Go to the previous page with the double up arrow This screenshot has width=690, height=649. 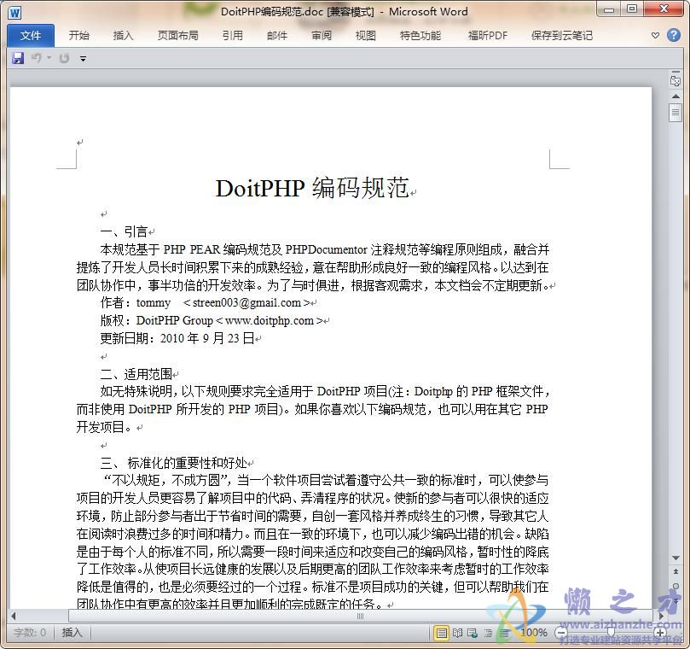[x=676, y=572]
